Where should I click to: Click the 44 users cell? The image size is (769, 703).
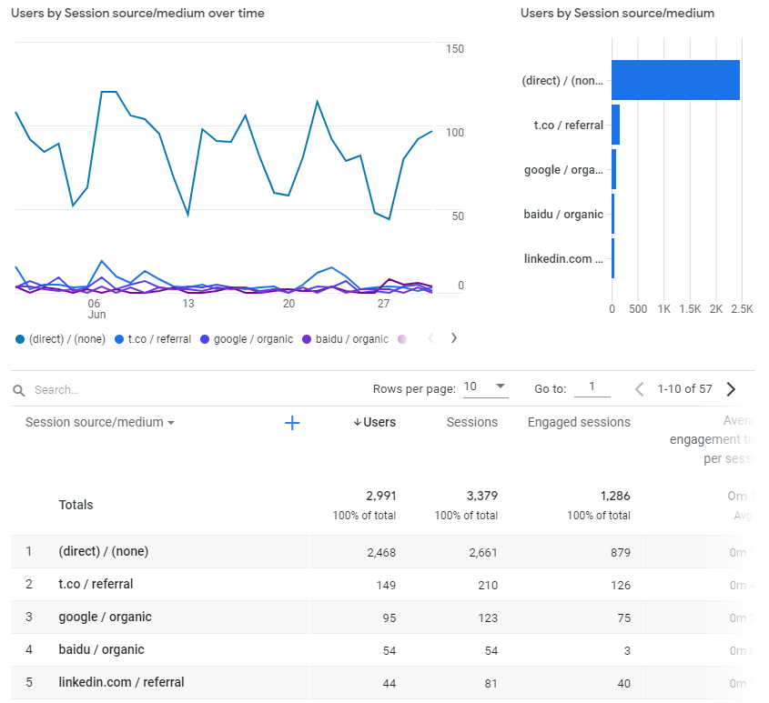[390, 683]
